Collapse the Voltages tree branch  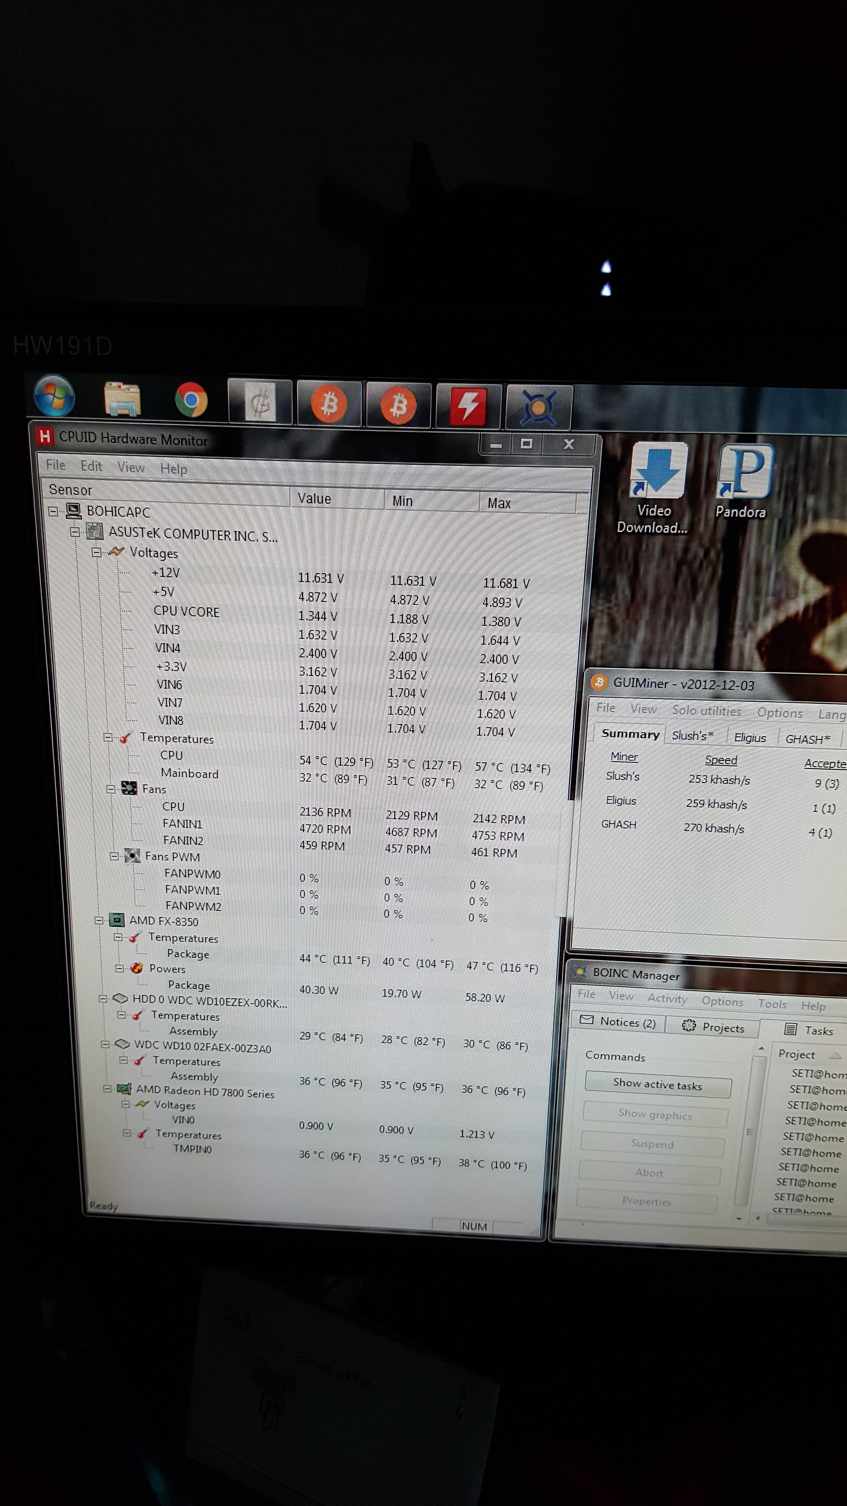97,552
